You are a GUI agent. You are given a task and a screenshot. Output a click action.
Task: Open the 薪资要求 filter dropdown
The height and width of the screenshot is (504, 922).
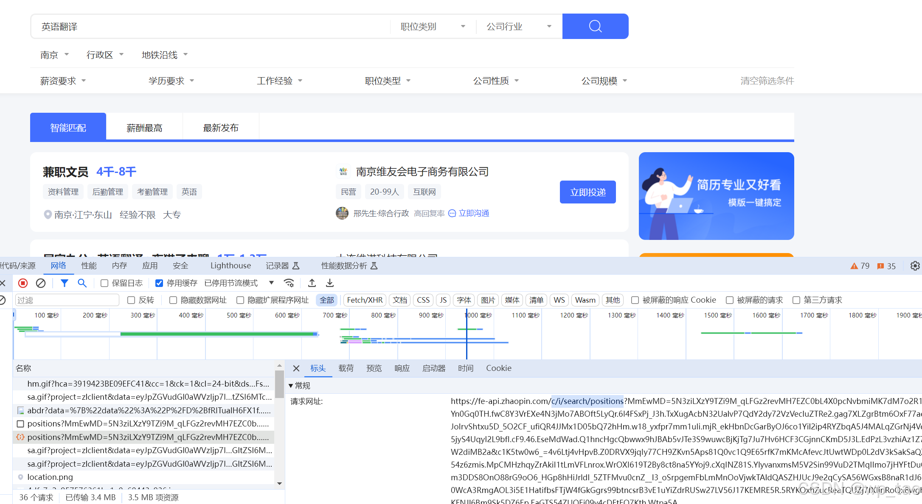pos(63,81)
